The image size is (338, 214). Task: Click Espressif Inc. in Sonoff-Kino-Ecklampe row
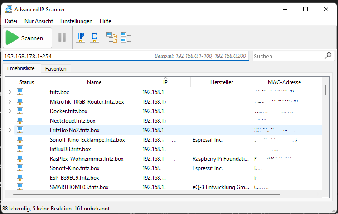(x=208, y=139)
